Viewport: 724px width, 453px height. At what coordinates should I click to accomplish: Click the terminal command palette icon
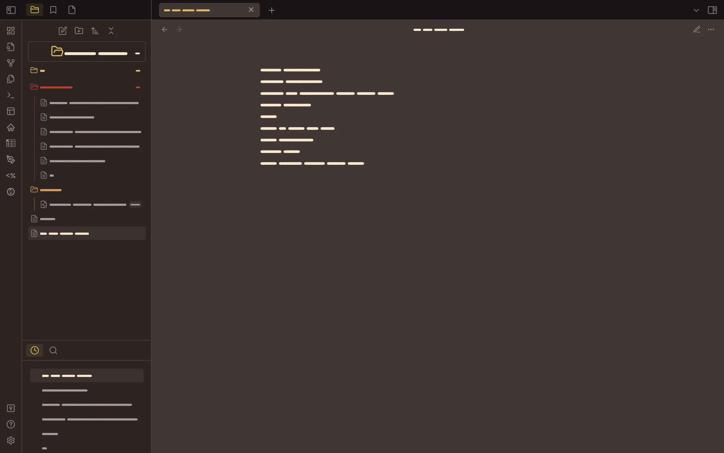pos(11,95)
